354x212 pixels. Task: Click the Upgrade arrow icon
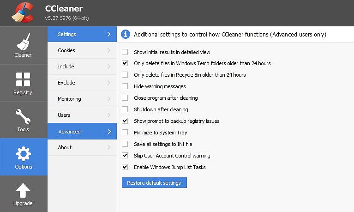tap(23, 190)
